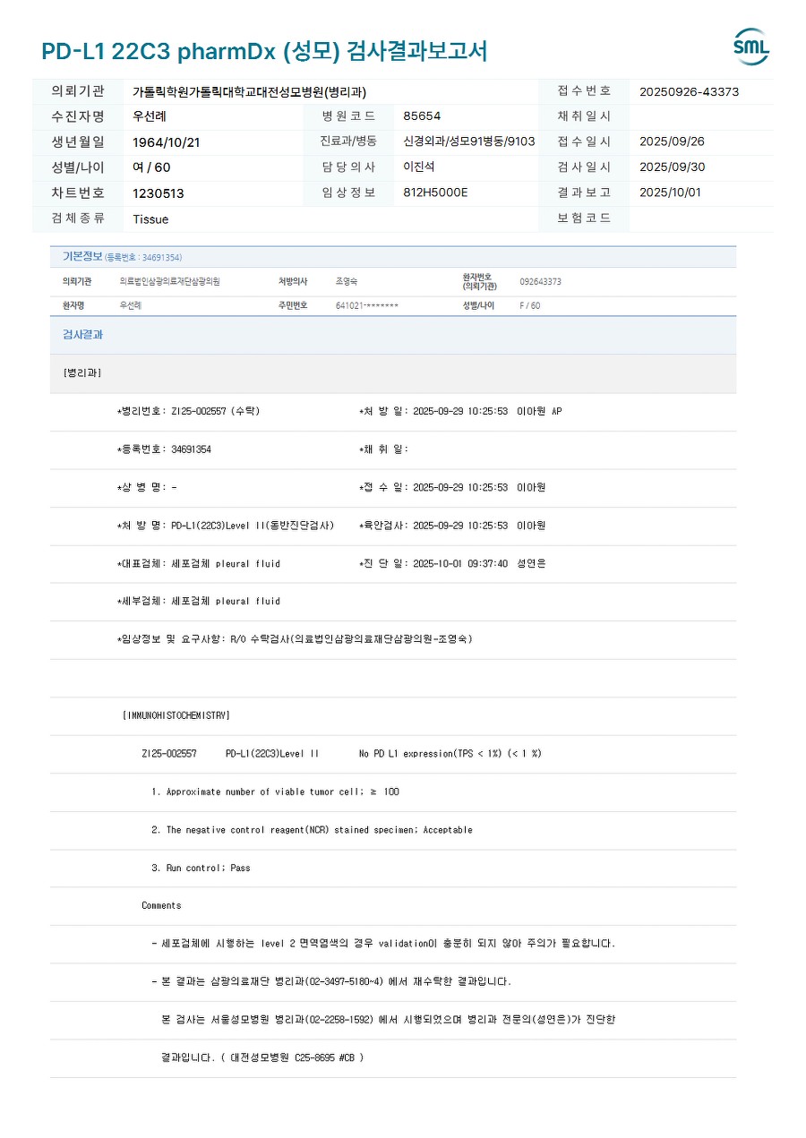Click comment mentioning 서울성모병원 병리과(02-2258-1592)
The height and width of the screenshot is (1138, 806).
pos(389,1020)
